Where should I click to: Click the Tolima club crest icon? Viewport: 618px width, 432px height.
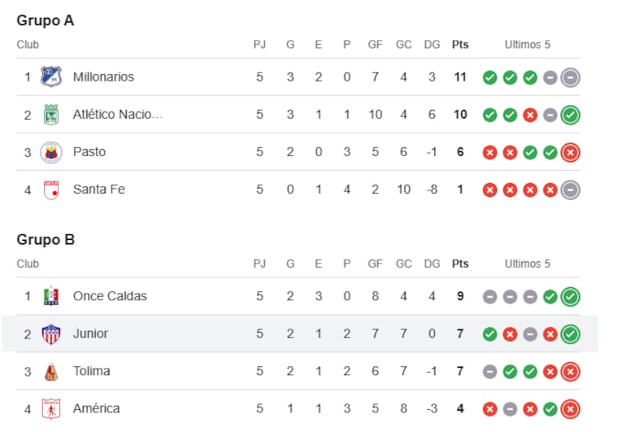(x=51, y=371)
